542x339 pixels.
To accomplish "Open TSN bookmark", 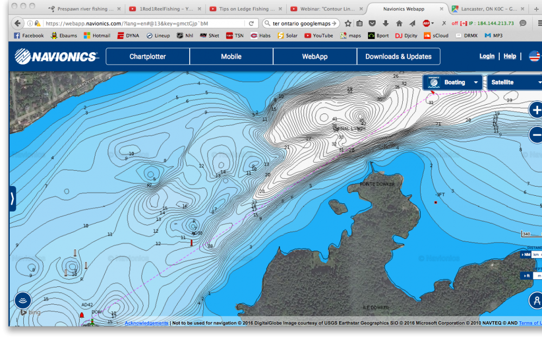I will click(x=235, y=35).
